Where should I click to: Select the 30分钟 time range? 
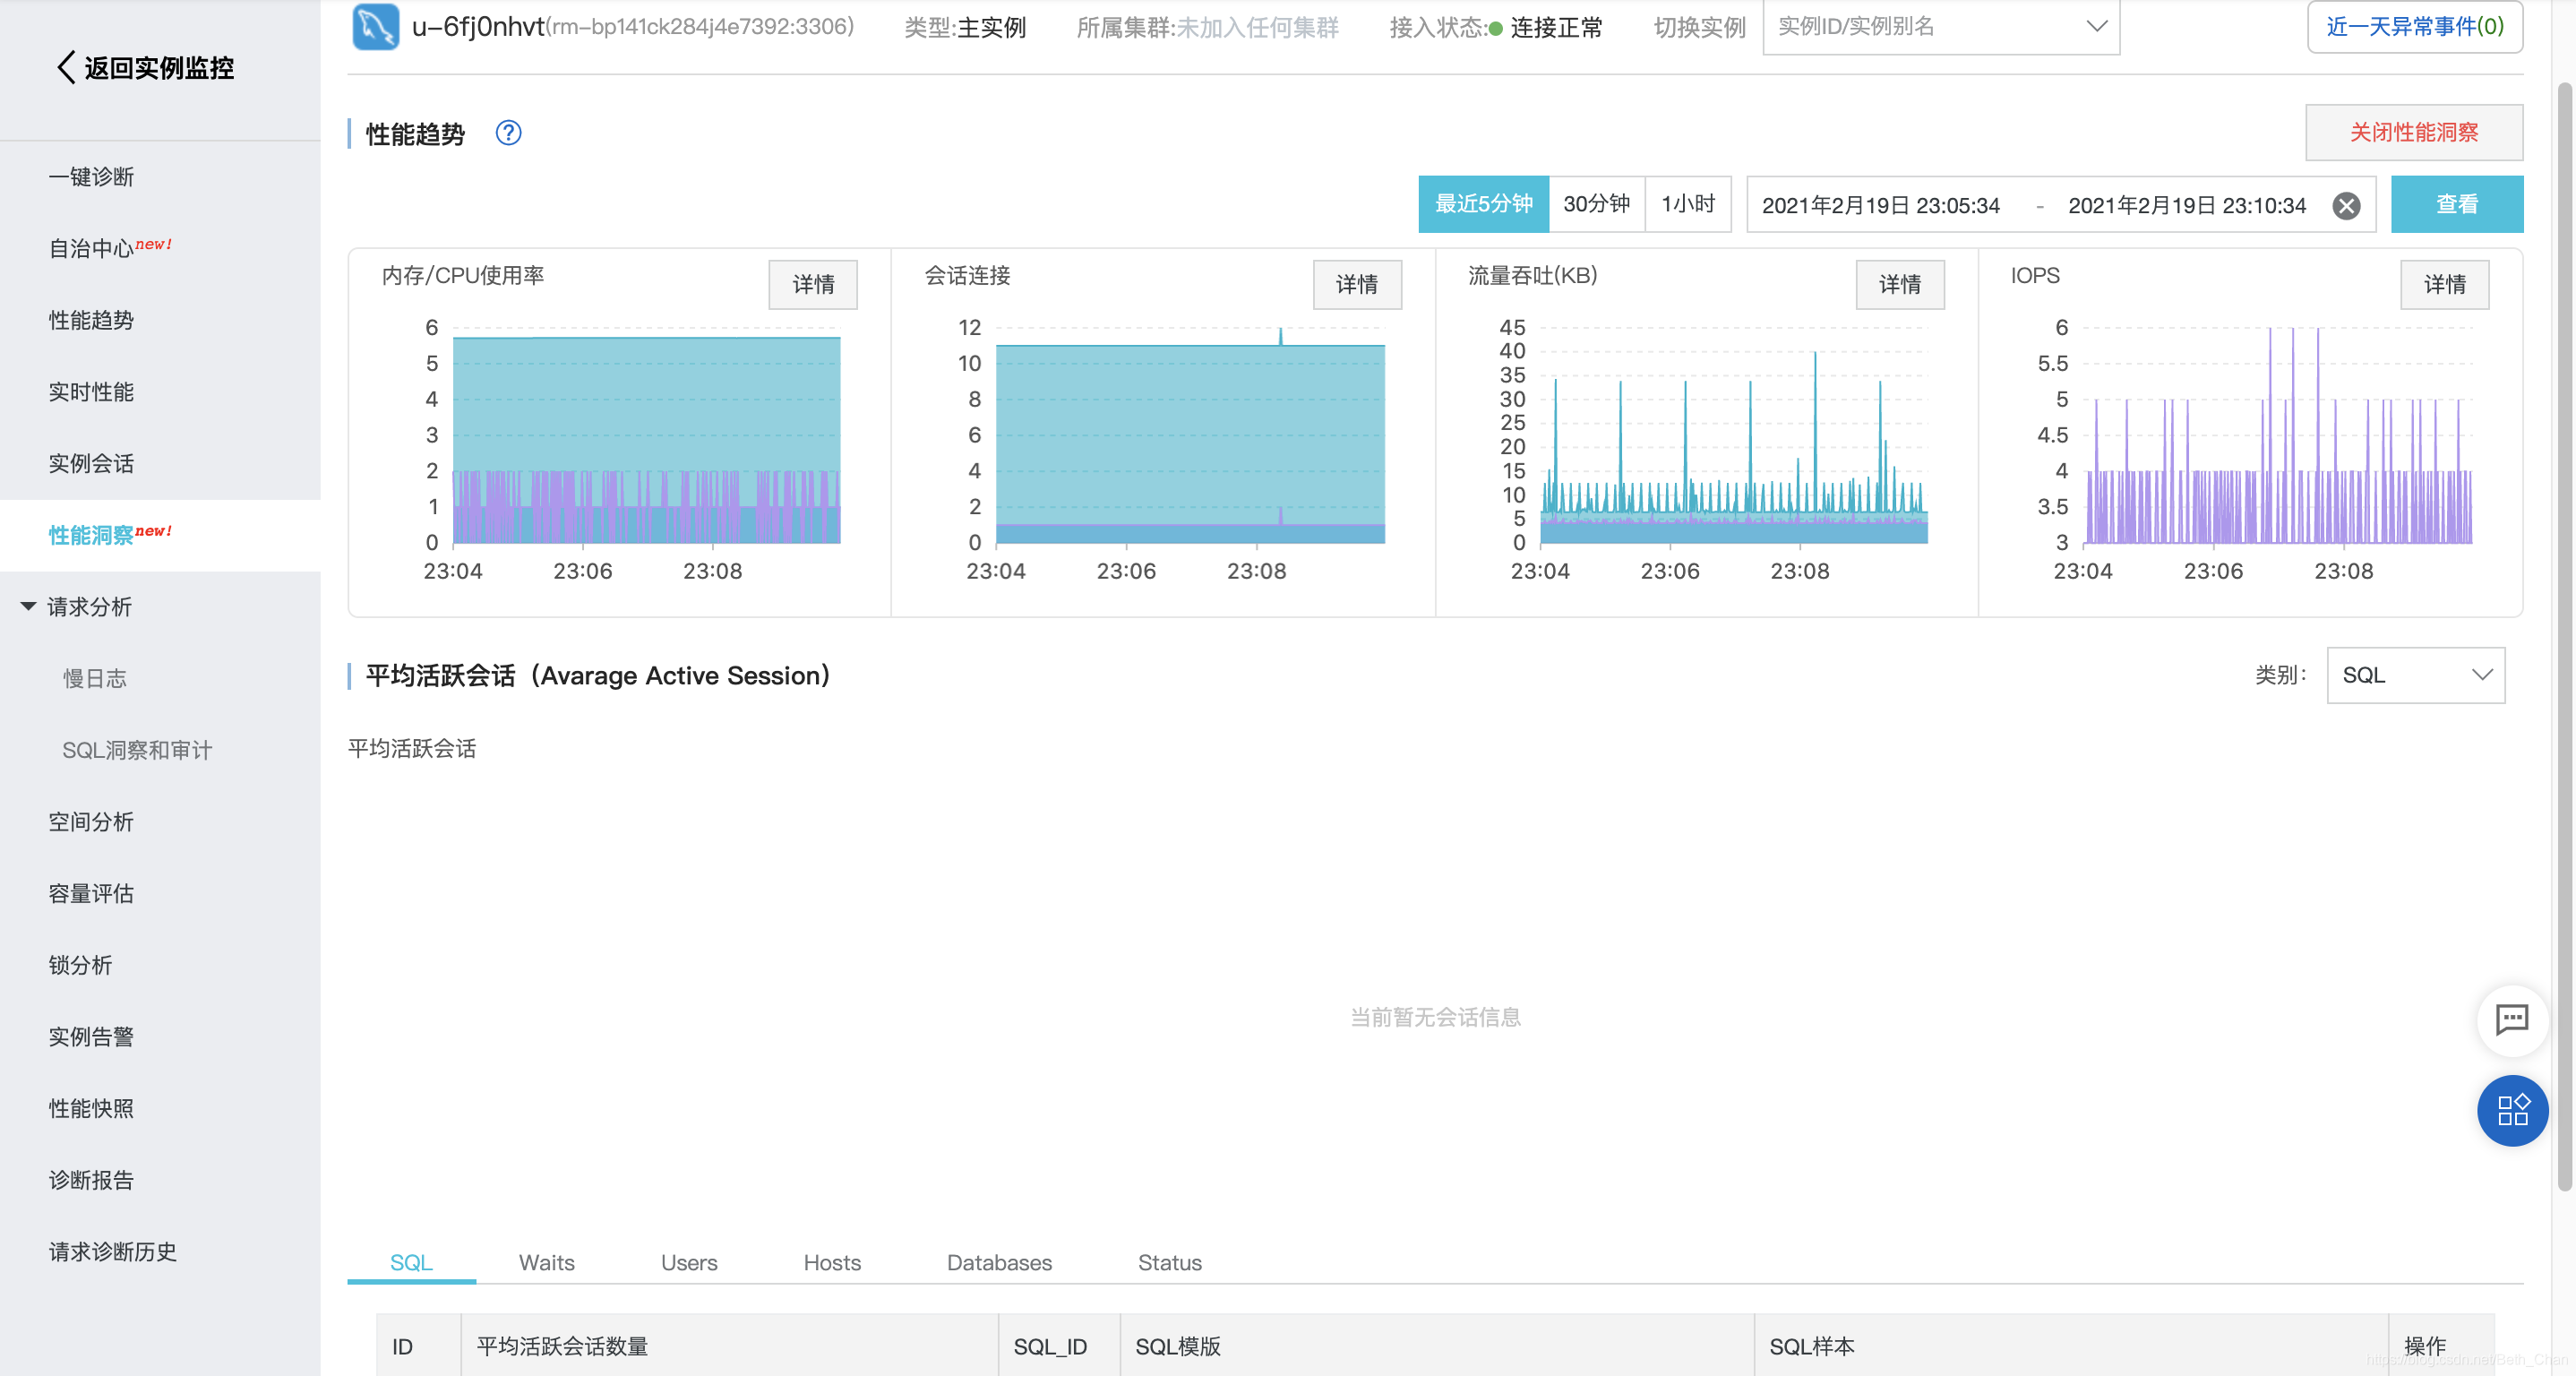click(1596, 204)
